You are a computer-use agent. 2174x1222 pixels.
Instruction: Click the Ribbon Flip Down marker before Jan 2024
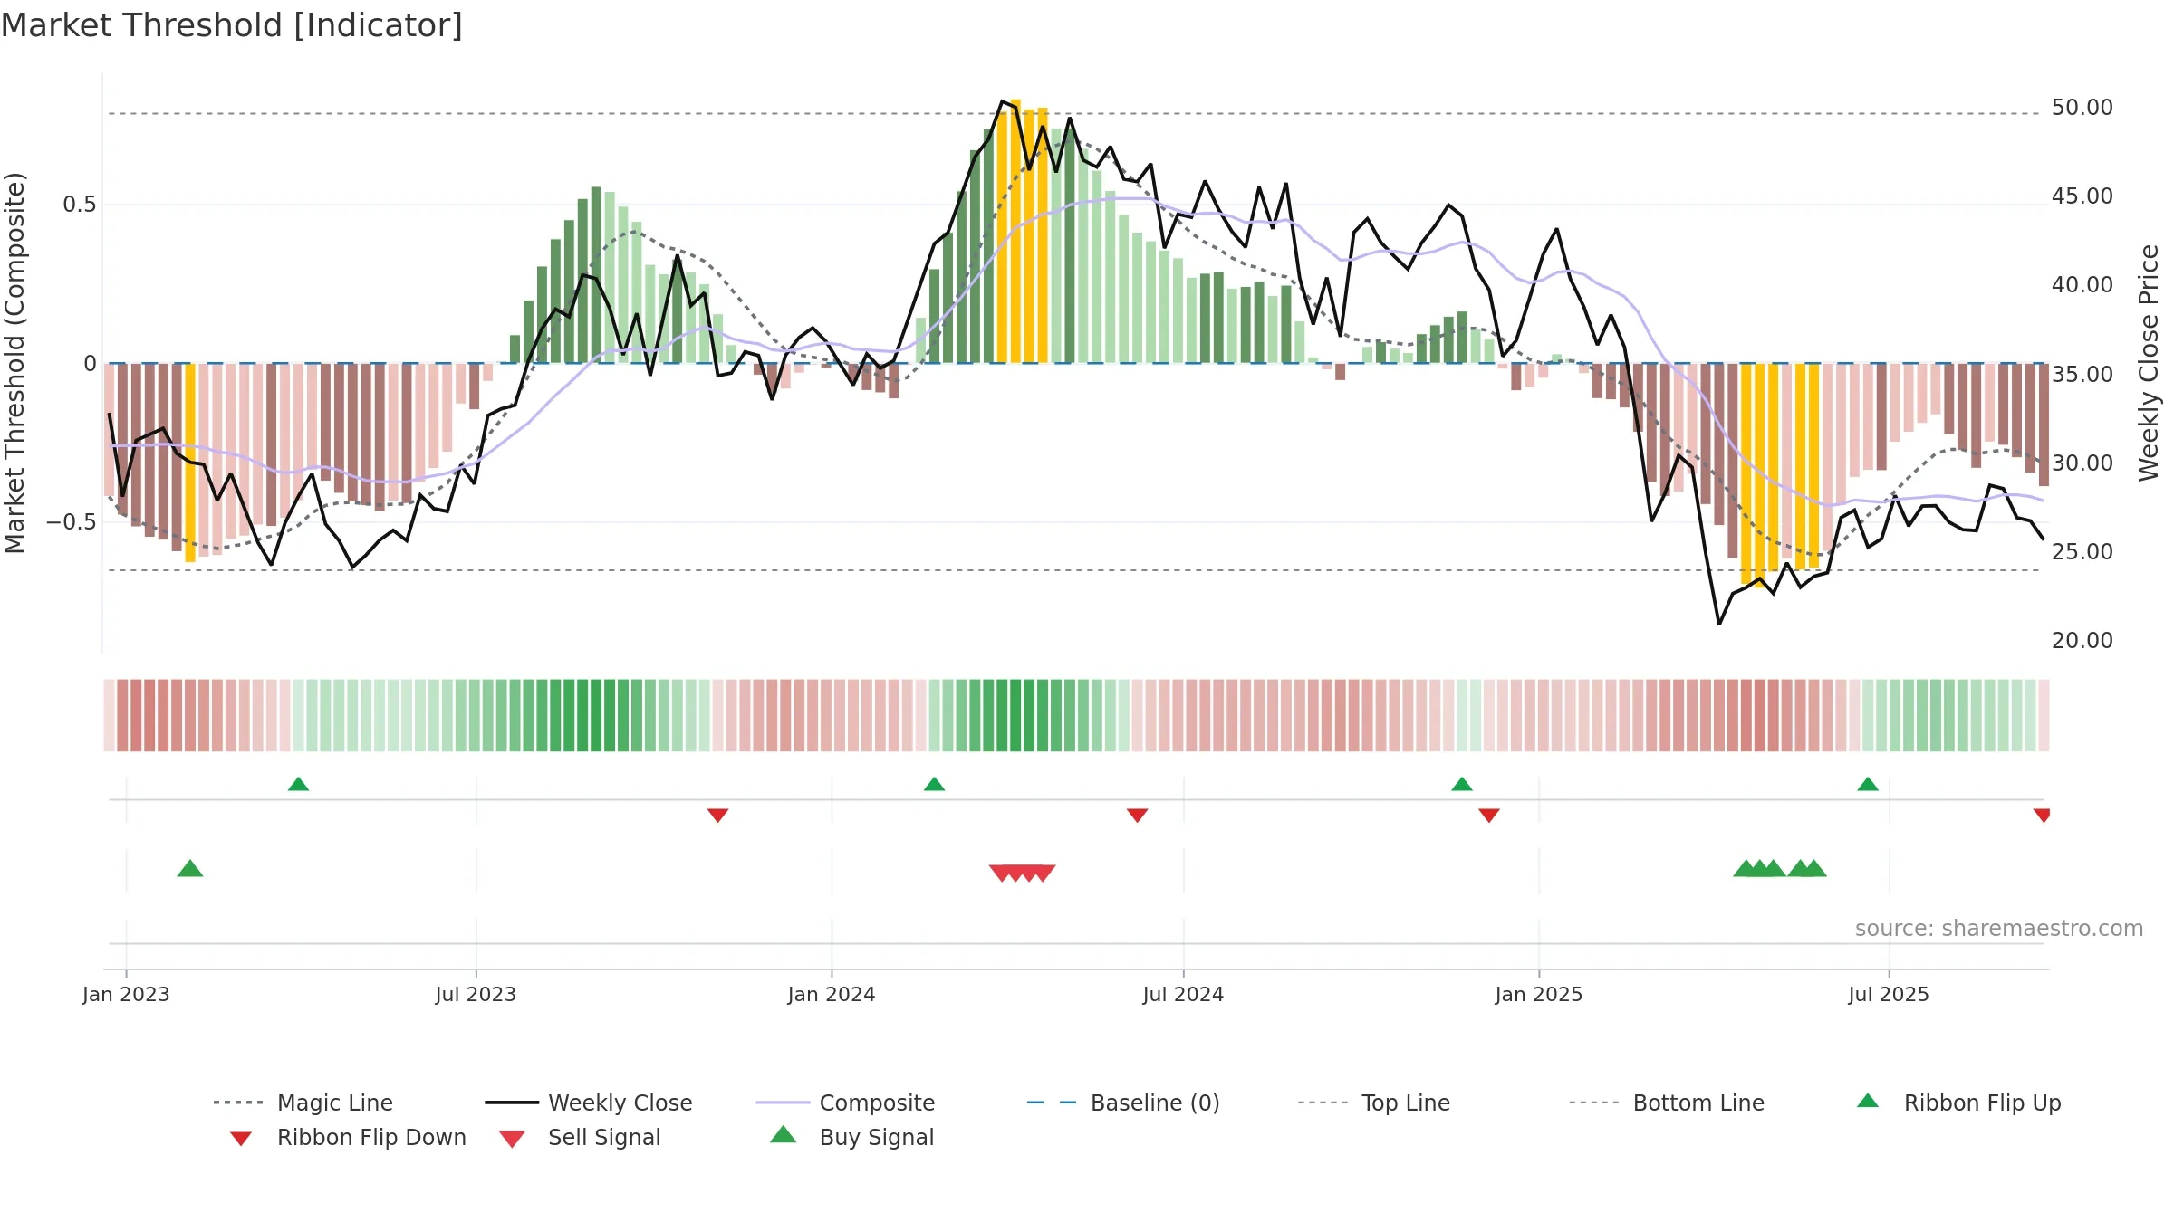pyautogui.click(x=717, y=816)
